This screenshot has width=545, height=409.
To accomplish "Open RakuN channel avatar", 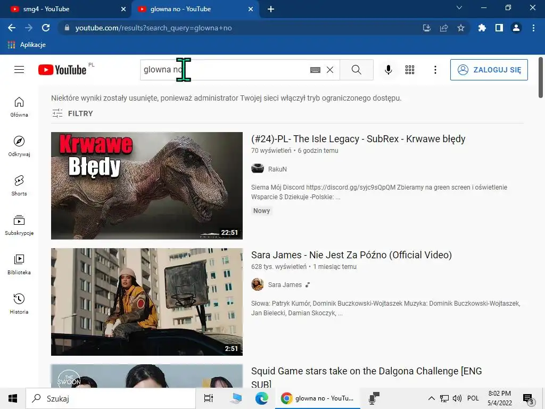I will pos(257,169).
